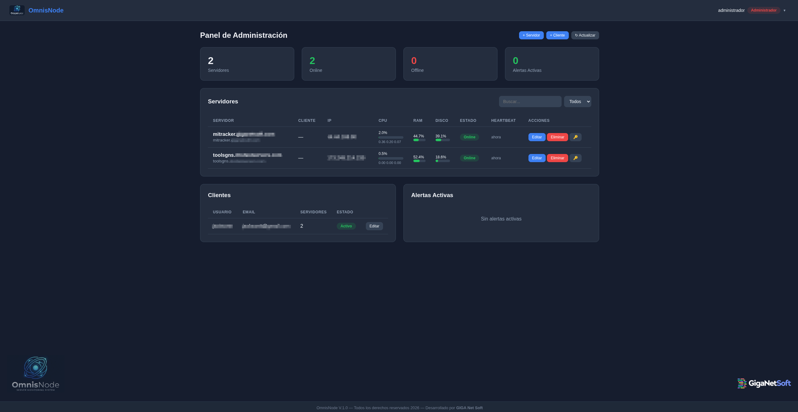Screen dimensions: 798x412
Task: Click the mitracker CPU usage bar
Action: point(391,137)
